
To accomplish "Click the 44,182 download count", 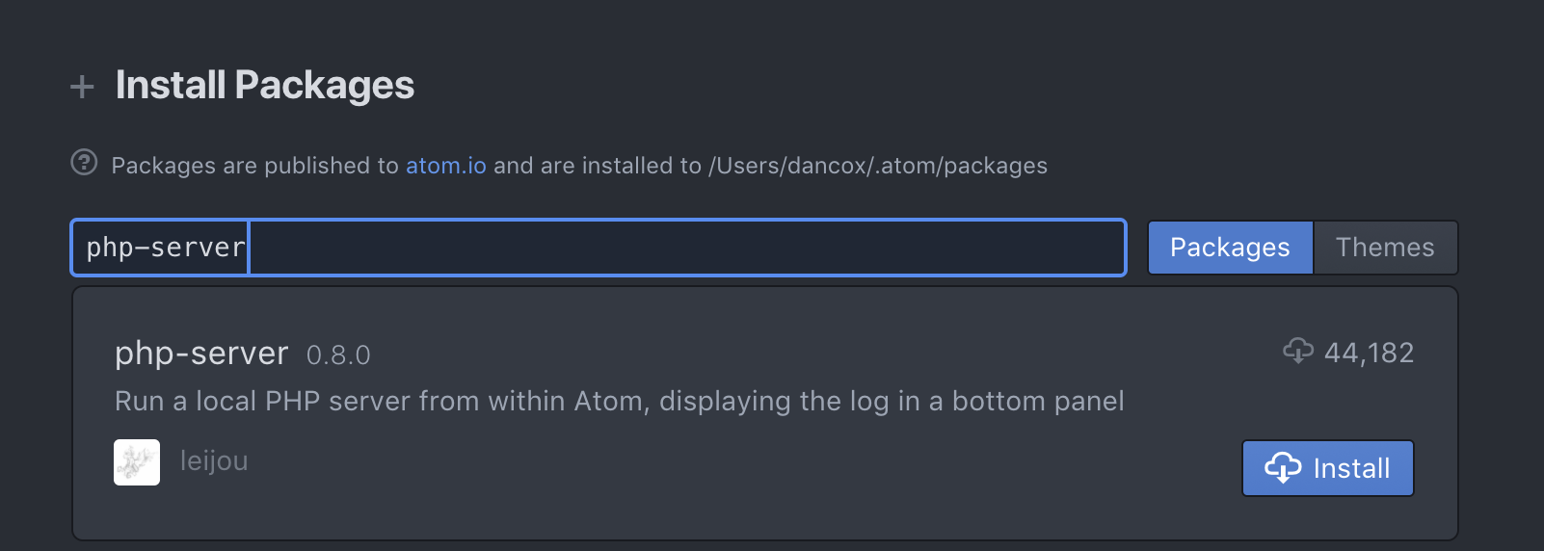I will pyautogui.click(x=1369, y=353).
